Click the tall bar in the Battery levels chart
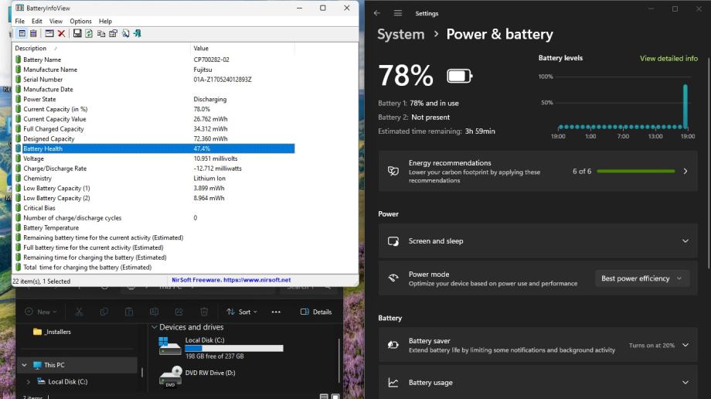Screen dimensions: 711x399 (x=685, y=106)
